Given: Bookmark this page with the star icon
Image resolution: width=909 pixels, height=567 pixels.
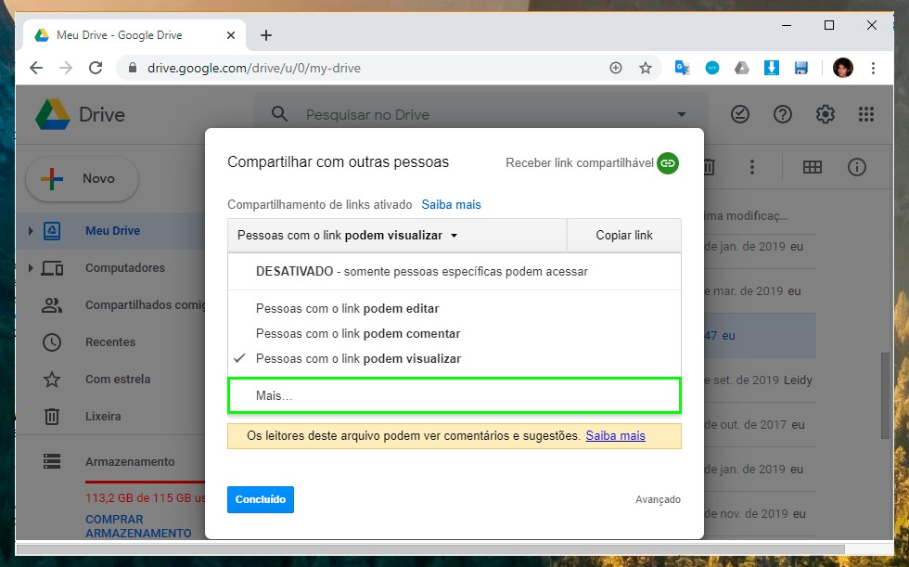Looking at the screenshot, I should [x=646, y=68].
